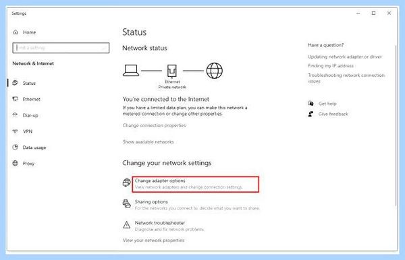Click the Network & Internet sidebar heading
405x260 pixels.
33,63
